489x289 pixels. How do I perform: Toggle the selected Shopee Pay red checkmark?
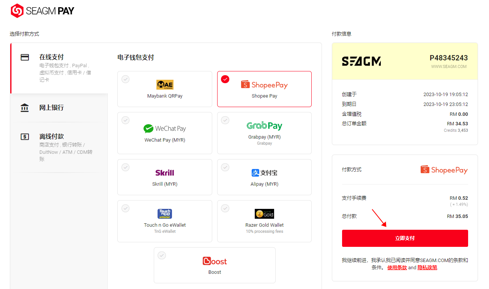pos(225,79)
